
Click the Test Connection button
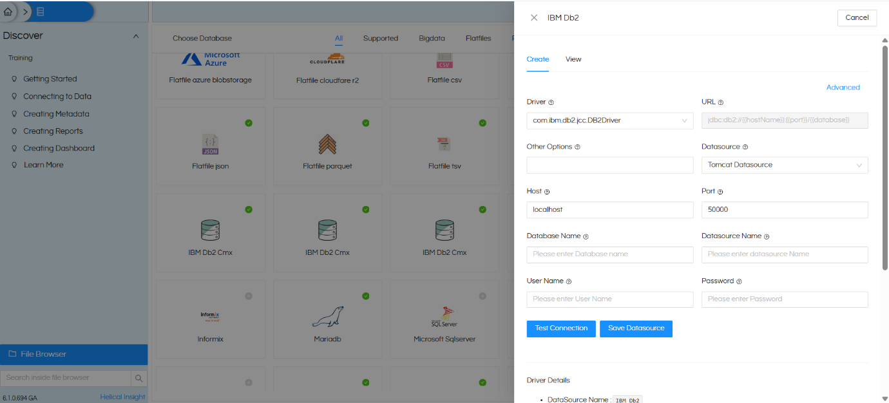point(560,328)
